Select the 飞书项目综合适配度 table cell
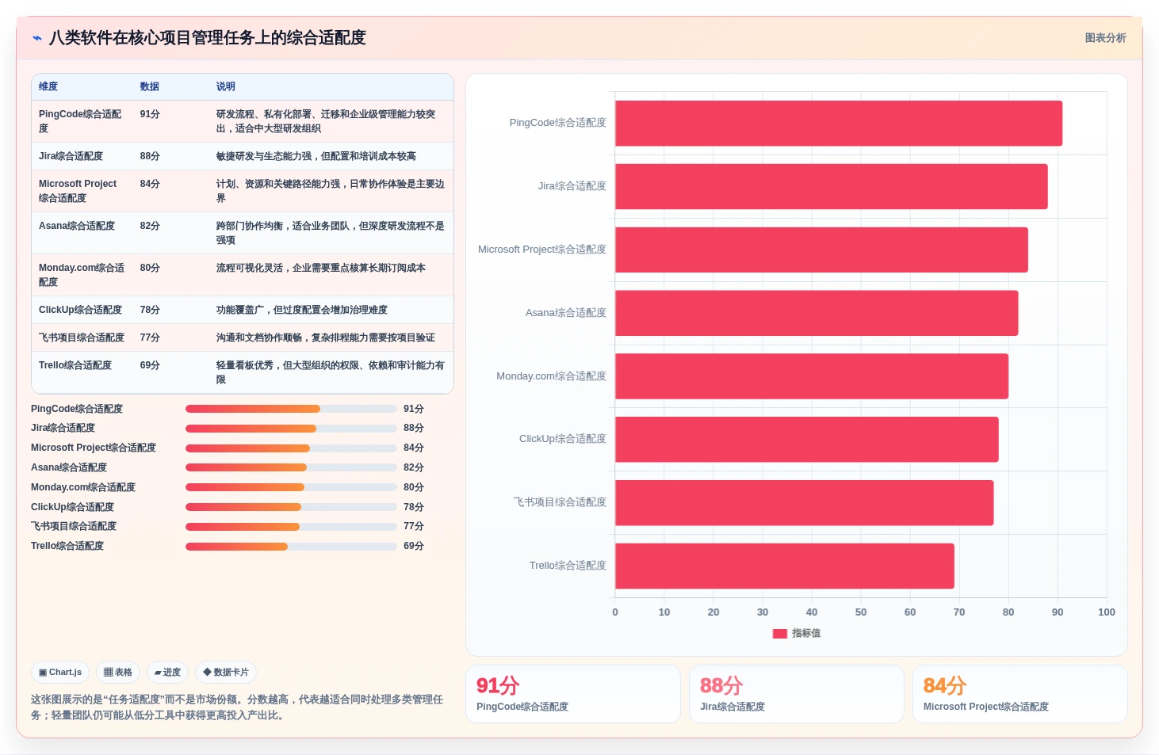Screen dimensions: 1159x755 pos(82,338)
